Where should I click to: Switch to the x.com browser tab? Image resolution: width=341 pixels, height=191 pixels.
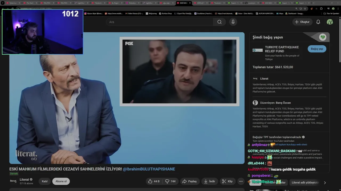(252, 3)
